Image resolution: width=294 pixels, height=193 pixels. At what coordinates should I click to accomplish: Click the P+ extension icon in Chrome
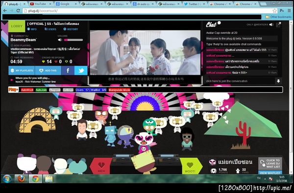[x=282, y=11]
